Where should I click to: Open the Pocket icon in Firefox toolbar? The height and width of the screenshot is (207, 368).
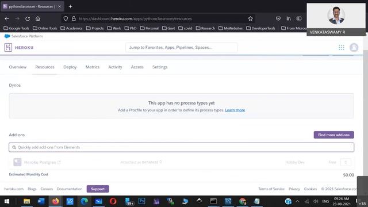tap(278, 18)
